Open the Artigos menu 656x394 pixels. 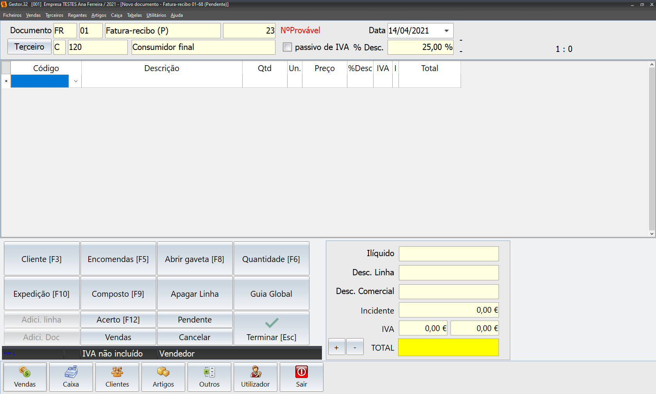98,15
